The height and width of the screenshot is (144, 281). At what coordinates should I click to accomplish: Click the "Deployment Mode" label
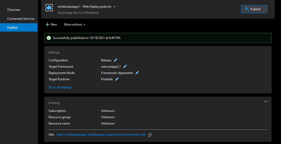61,73
